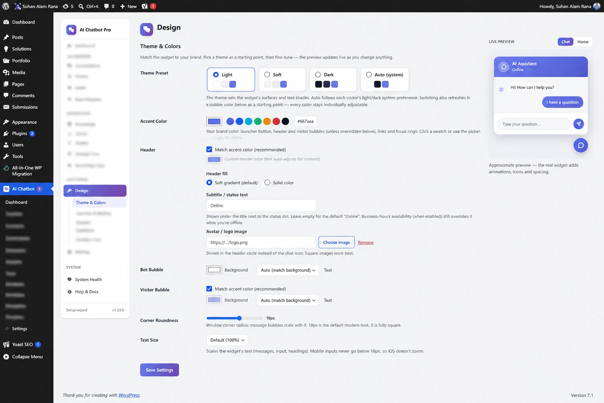Choose Solid color header fill
604x403 pixels.
point(267,182)
